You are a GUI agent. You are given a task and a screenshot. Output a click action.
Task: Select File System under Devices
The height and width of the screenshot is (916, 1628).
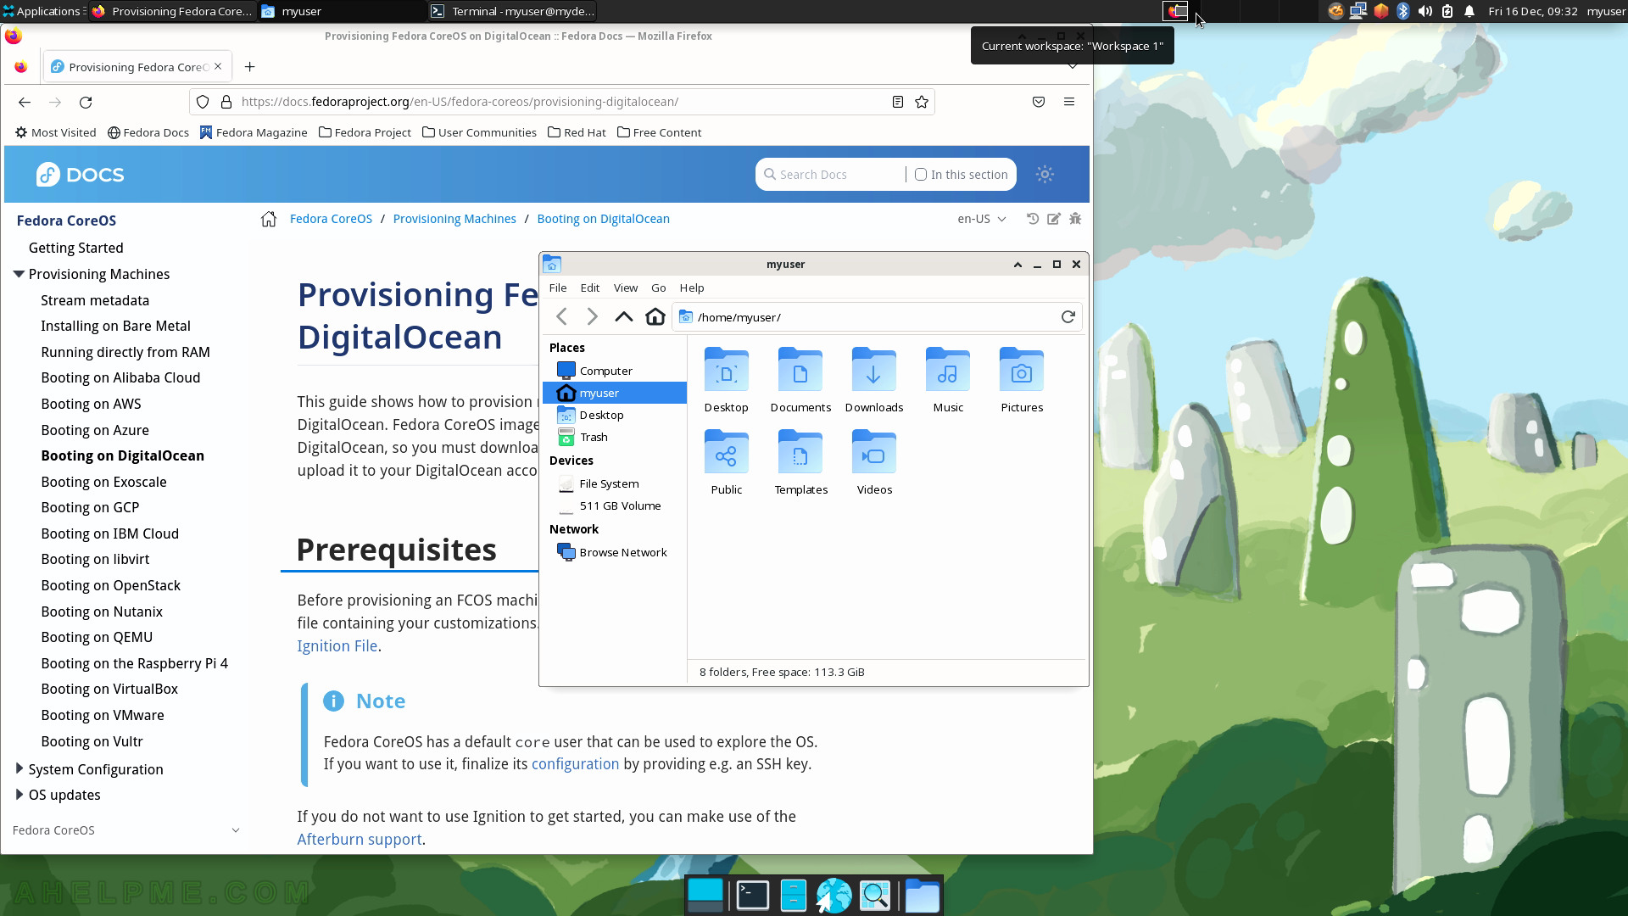[x=614, y=483]
